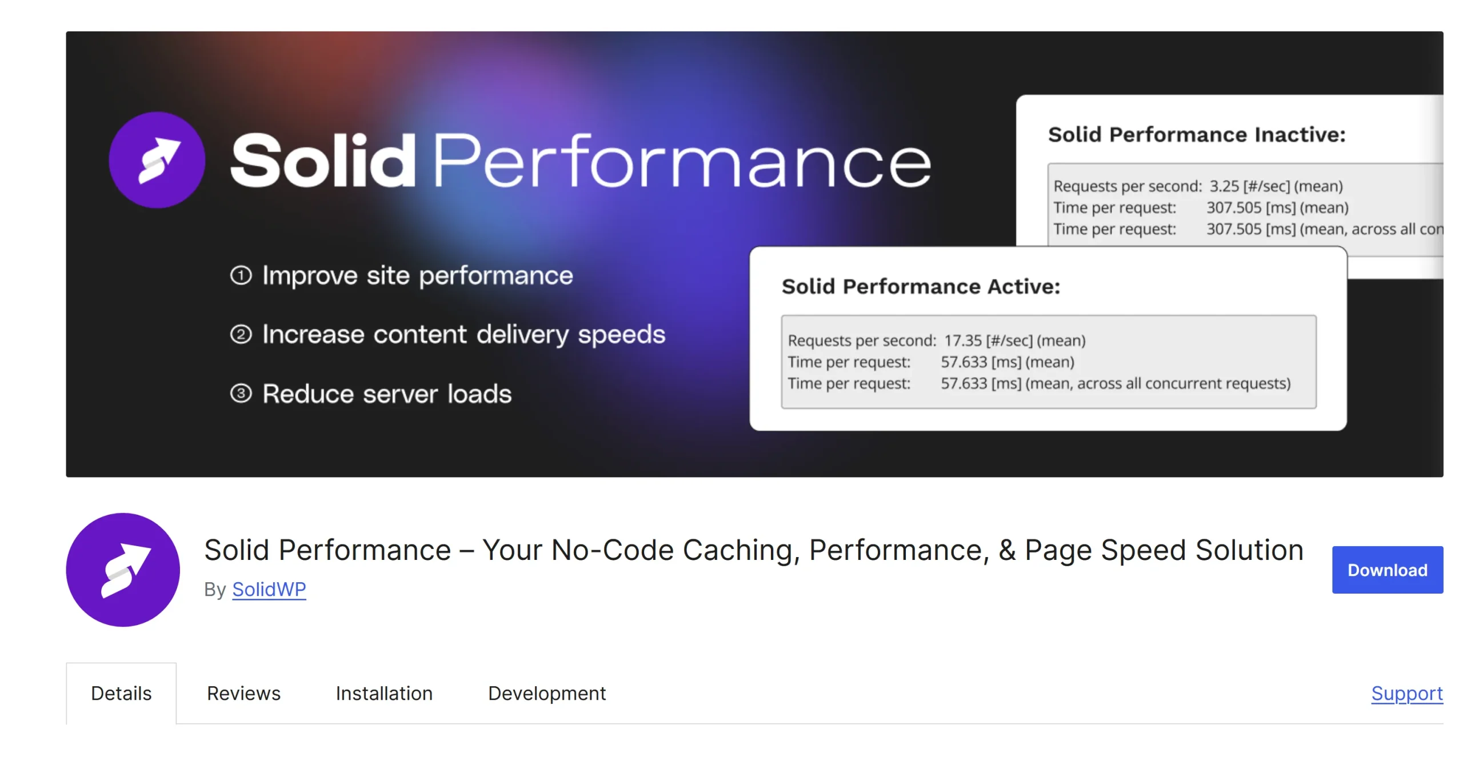
Task: Follow the Support link
Action: tap(1406, 693)
